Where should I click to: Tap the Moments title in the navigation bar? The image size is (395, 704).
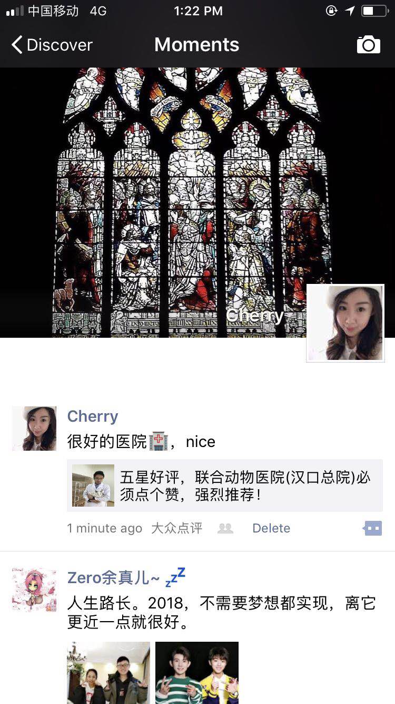coord(197,45)
